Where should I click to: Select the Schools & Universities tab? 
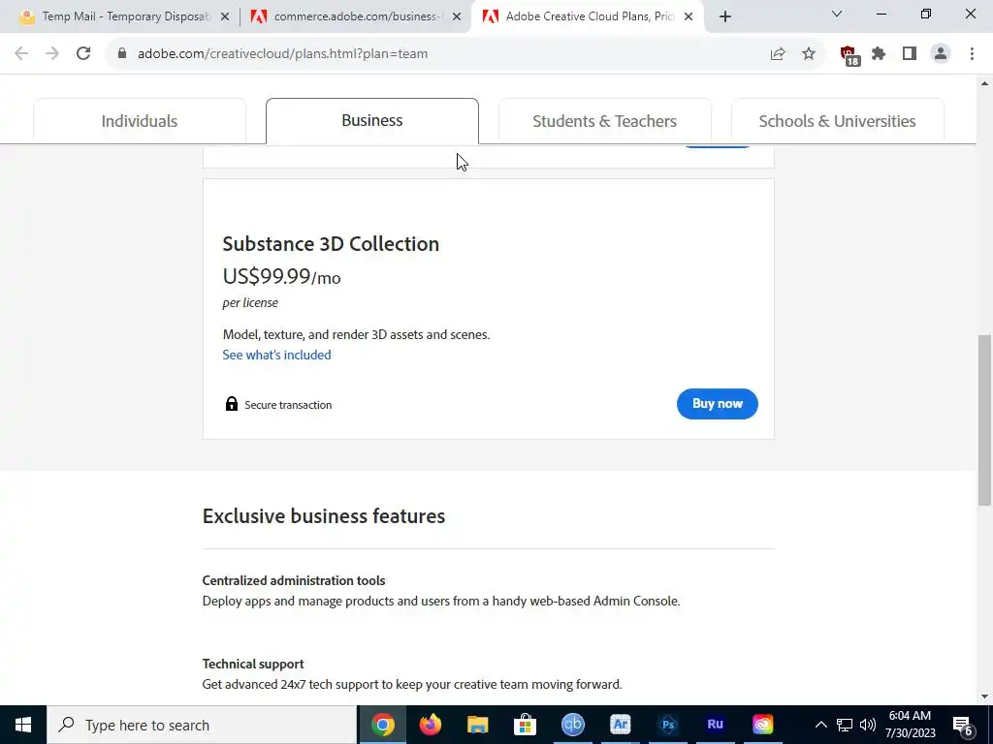click(x=837, y=121)
